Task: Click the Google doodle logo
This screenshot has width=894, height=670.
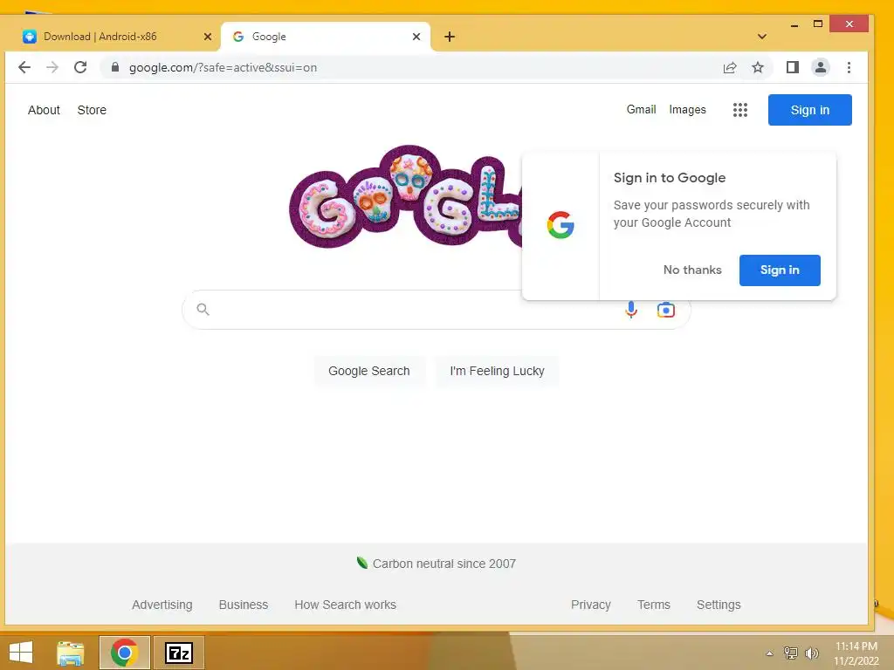Action: coord(406,196)
